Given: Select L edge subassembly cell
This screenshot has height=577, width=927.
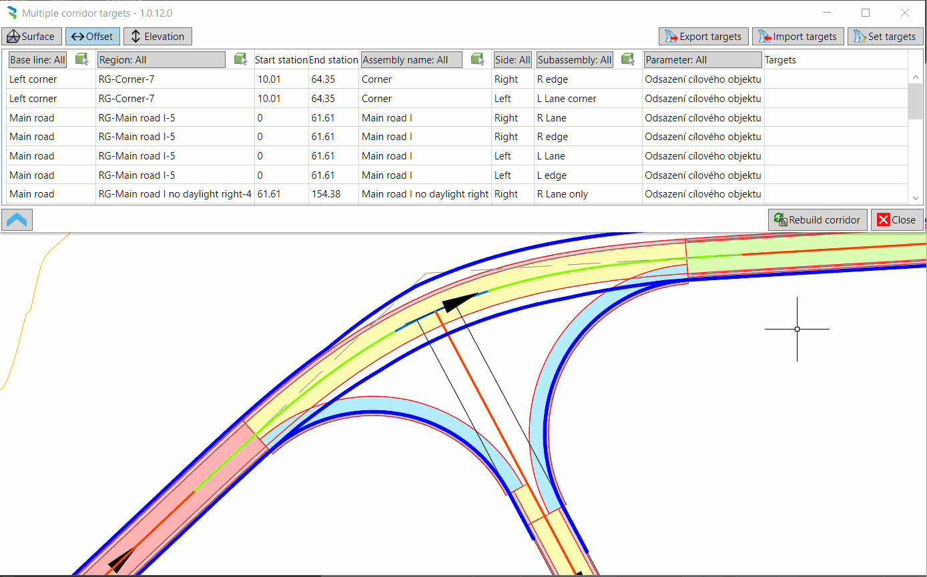Looking at the screenshot, I should (588, 175).
